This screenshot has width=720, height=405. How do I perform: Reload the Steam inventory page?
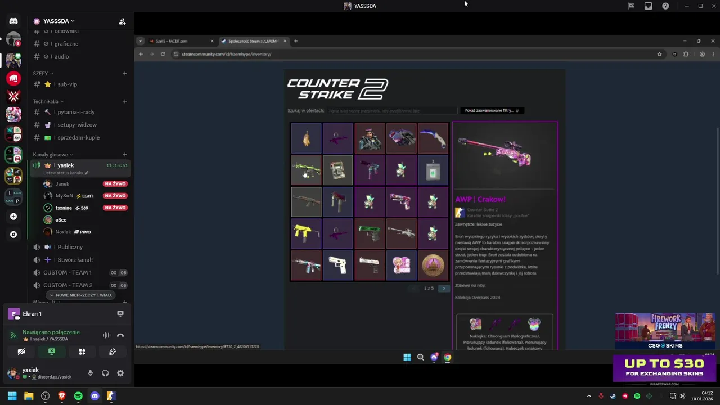163,54
